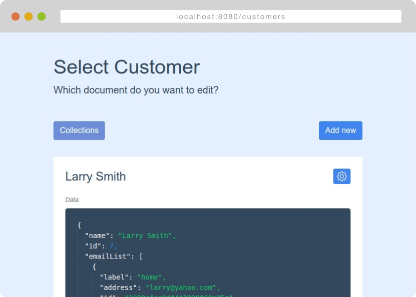The image size is (416, 297).
Task: Click the Collections button
Action: pyautogui.click(x=79, y=130)
